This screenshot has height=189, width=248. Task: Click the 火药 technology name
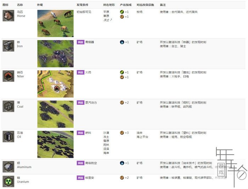point(88,72)
